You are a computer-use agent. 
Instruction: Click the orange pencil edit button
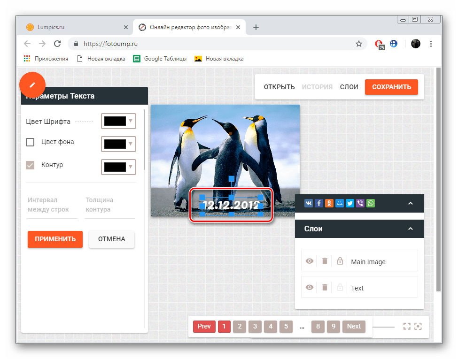tap(32, 85)
